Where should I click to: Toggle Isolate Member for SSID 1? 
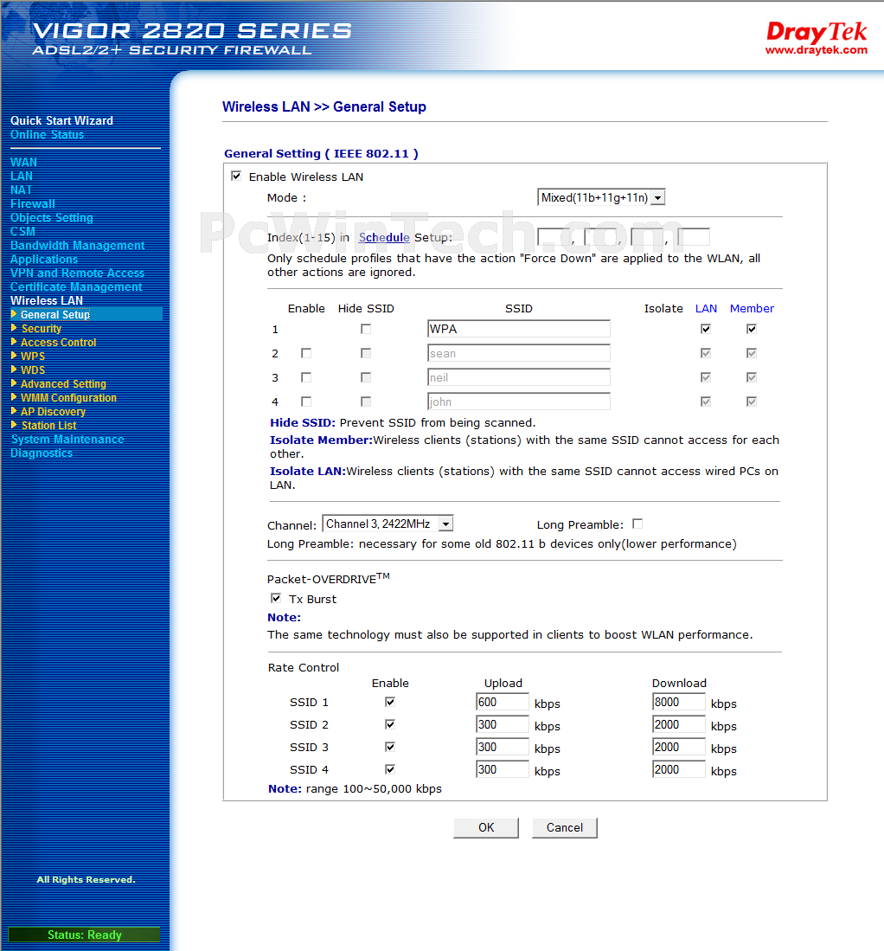[752, 329]
